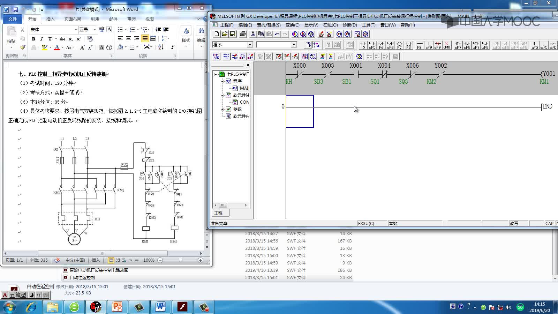The image size is (558, 314).
Task: Expand the 参数 tree node
Action: [222, 109]
